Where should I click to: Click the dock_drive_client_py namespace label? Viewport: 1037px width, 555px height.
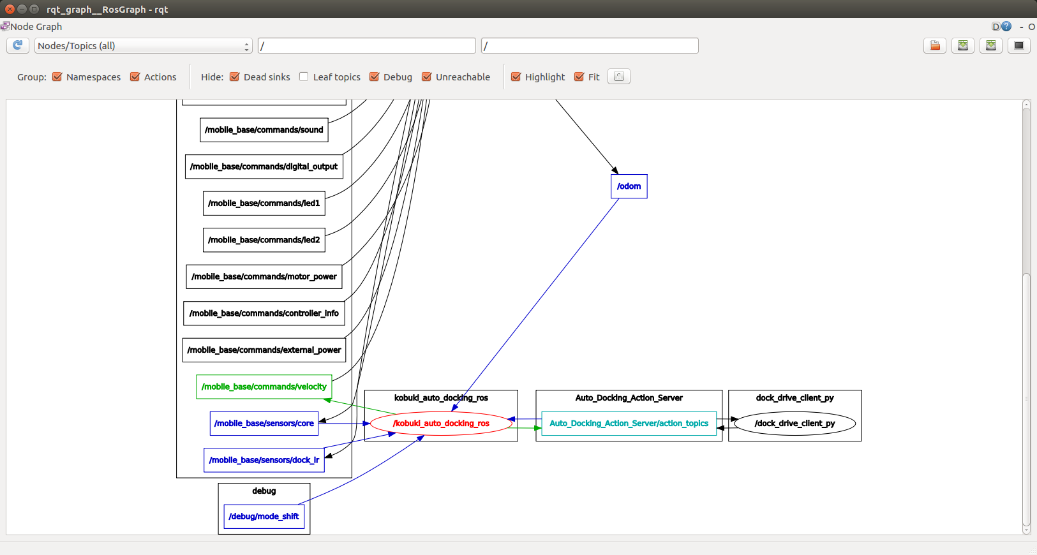point(795,397)
